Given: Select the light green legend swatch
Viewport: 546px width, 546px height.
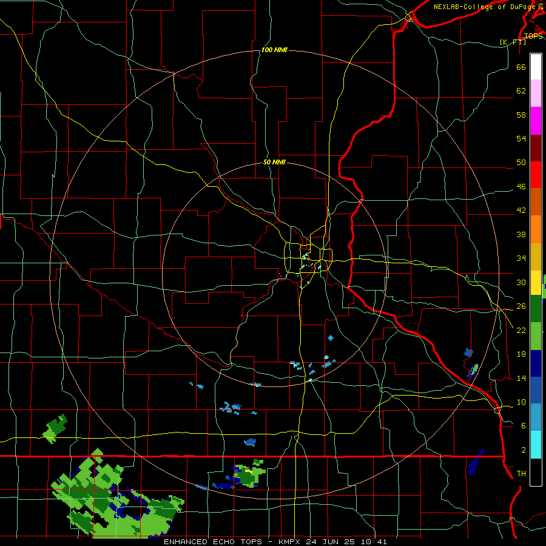Looking at the screenshot, I should [x=536, y=336].
